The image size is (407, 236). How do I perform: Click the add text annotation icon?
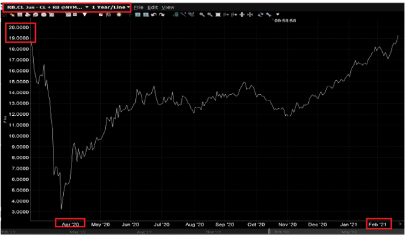click(138, 15)
